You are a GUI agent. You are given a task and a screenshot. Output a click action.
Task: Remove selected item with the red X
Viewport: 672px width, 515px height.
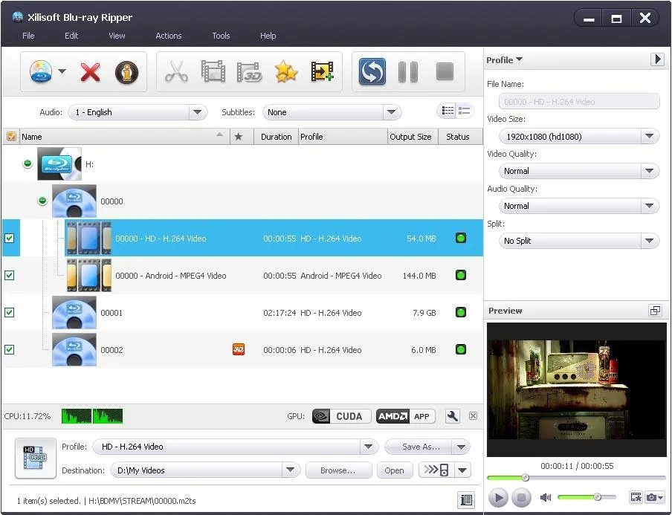pos(89,72)
